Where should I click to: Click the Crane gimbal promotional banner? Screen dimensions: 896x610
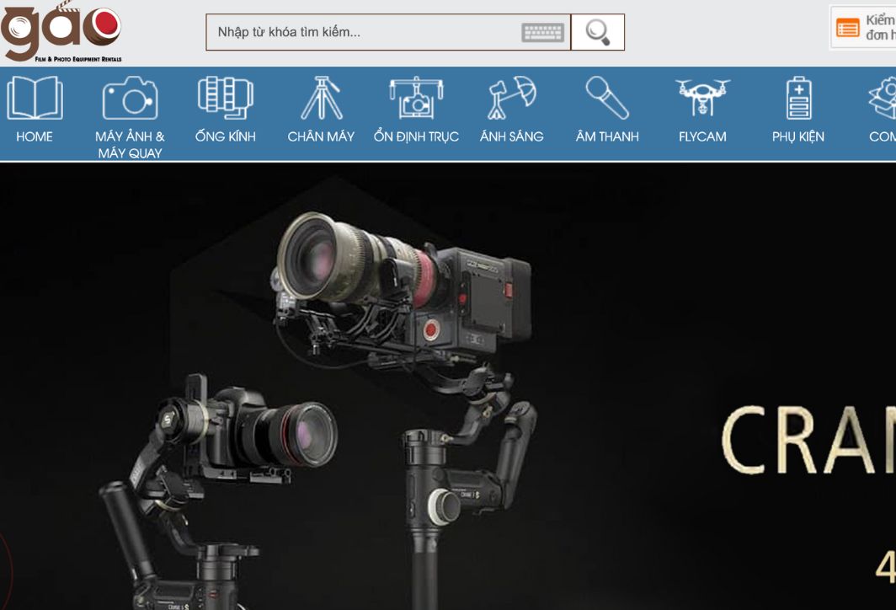click(x=448, y=388)
